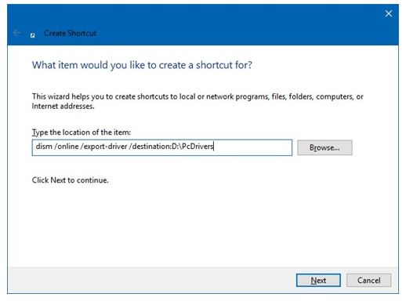Click the Create Shortcut title text

pos(70,33)
